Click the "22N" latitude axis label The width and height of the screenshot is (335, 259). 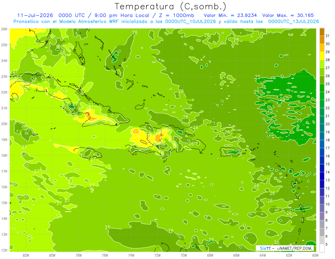(x=4, y=92)
